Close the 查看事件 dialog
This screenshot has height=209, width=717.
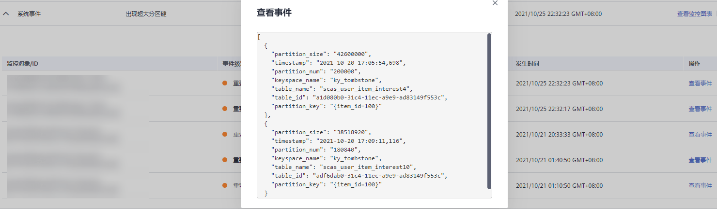click(x=495, y=3)
